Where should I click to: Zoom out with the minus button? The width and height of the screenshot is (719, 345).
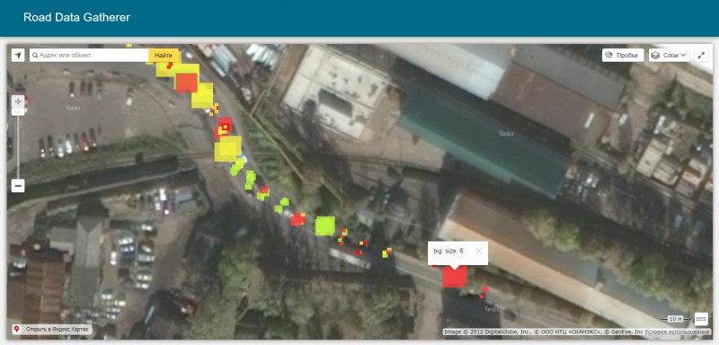coord(18,186)
